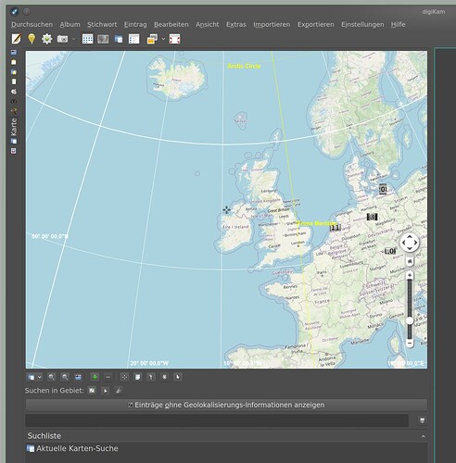Screen dimensions: 456x463
Task: Click the broom clear icon in Suchen in Gebiet
Action: point(119,391)
